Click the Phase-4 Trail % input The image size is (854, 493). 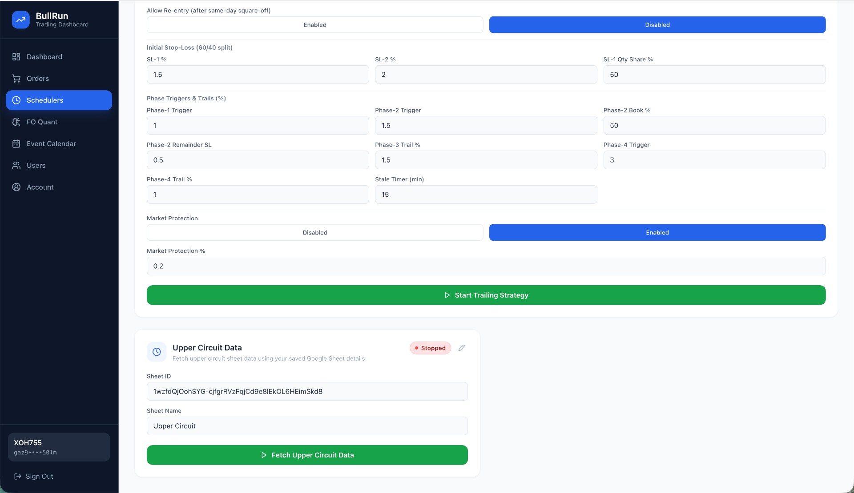pyautogui.click(x=258, y=195)
